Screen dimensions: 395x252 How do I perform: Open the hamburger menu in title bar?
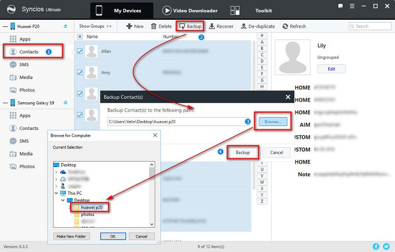pos(352,6)
